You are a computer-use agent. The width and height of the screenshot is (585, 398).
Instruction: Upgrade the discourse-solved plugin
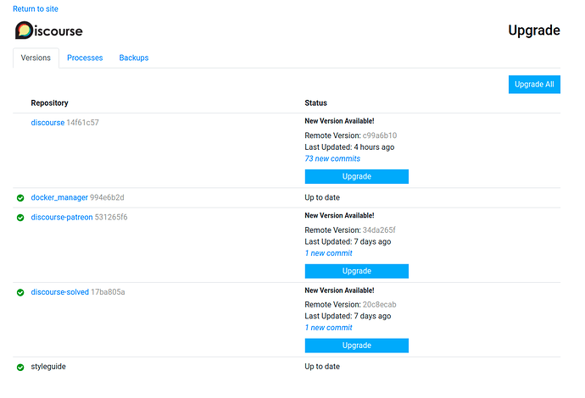pos(357,345)
